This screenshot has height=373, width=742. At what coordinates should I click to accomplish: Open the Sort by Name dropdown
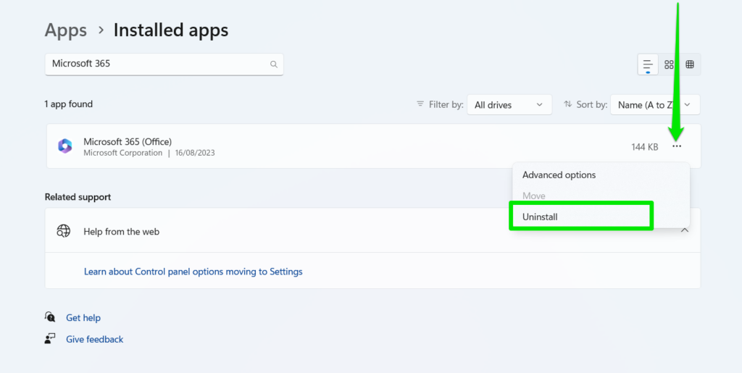(654, 105)
